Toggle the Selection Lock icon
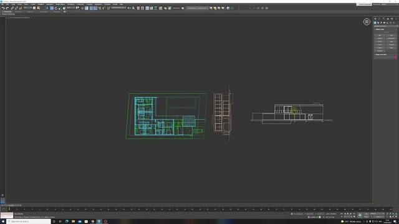399x224 pixels. 292,214
